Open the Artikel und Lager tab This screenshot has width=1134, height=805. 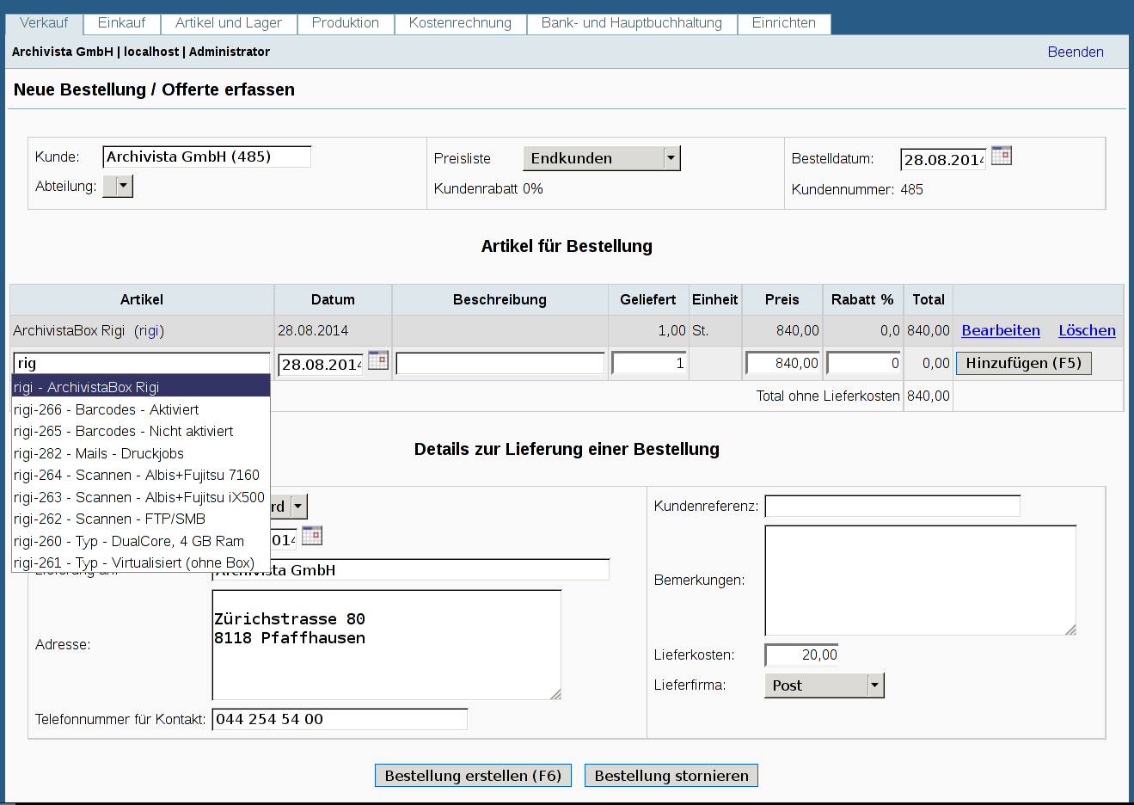tap(229, 23)
